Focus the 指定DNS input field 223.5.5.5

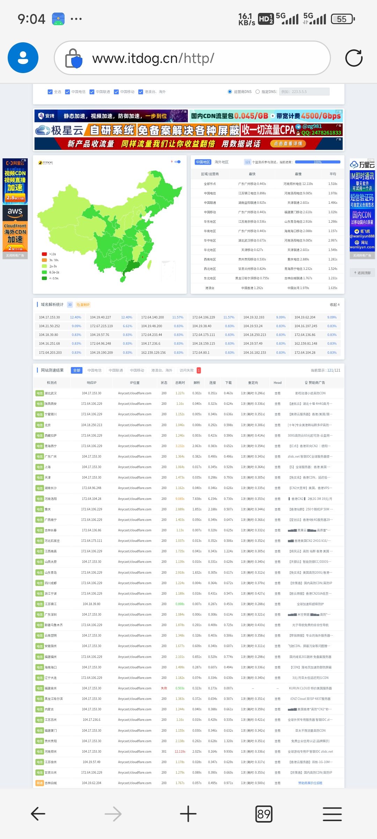tap(304, 92)
